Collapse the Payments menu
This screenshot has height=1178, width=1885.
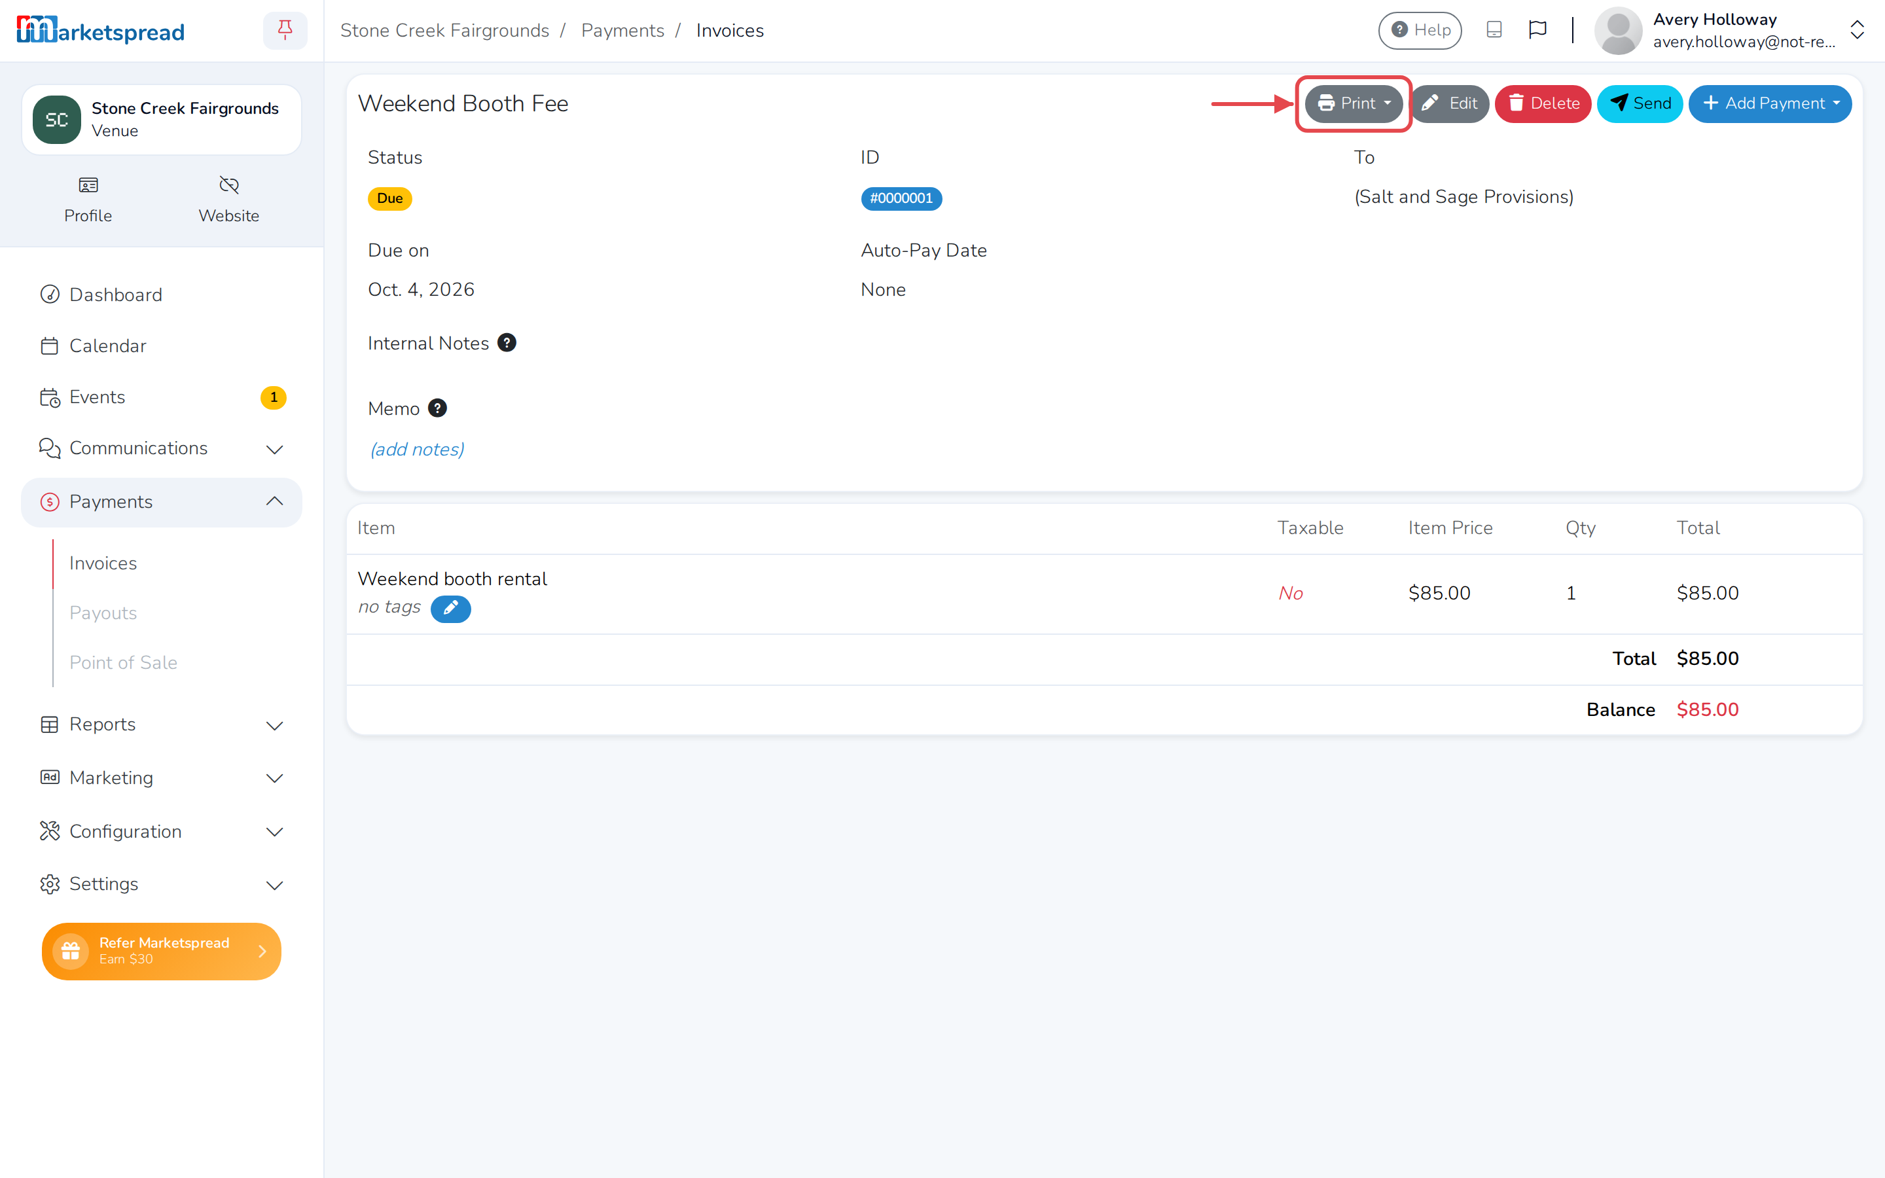coord(161,502)
